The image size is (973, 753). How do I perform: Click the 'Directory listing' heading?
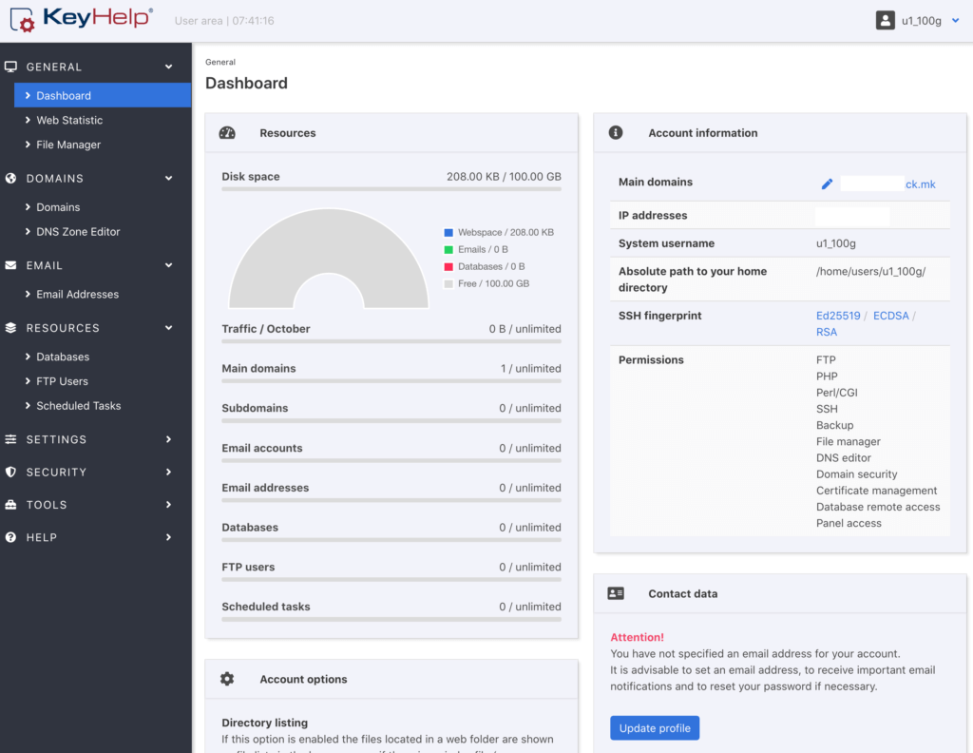click(264, 723)
